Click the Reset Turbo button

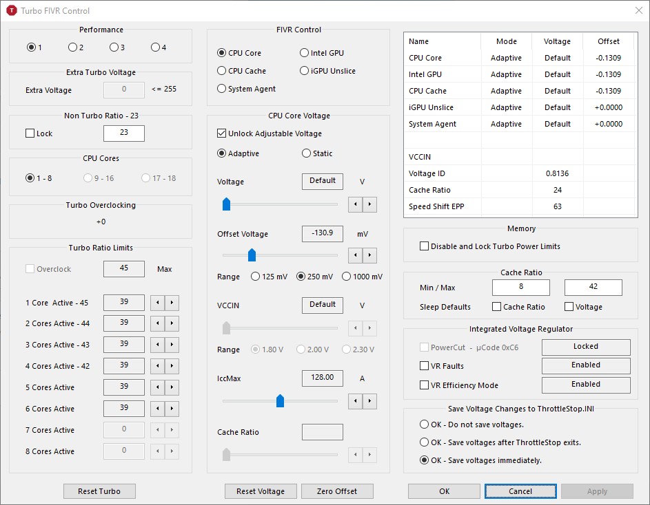[x=99, y=491]
